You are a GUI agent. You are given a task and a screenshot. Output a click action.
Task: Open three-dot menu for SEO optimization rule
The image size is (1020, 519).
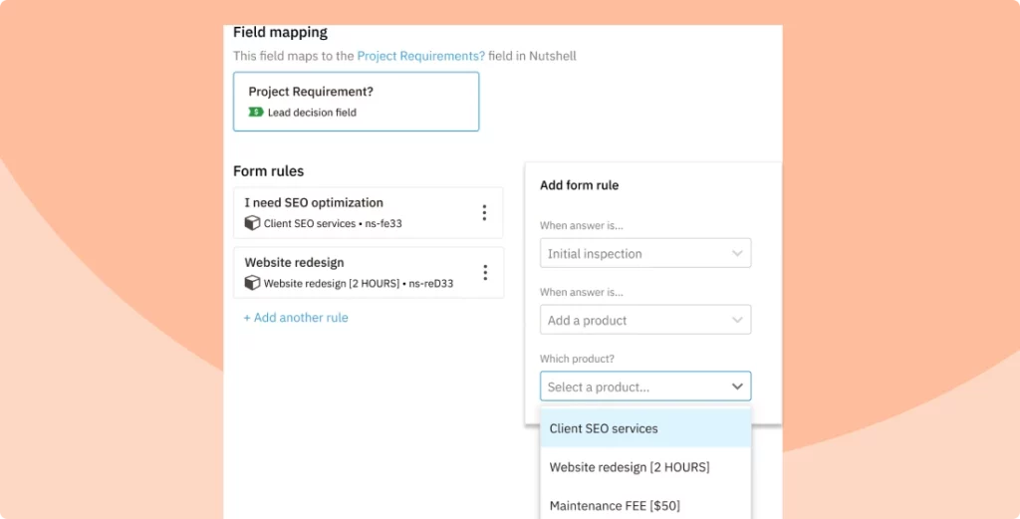click(x=484, y=212)
